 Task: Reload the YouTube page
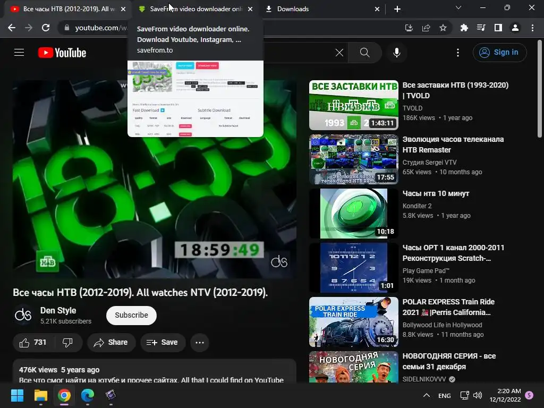click(46, 28)
